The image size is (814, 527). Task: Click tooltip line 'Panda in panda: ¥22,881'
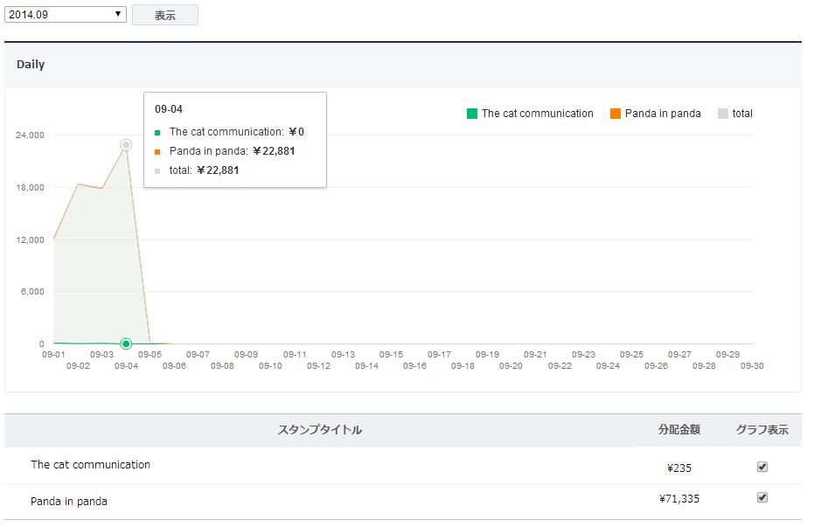tap(225, 151)
